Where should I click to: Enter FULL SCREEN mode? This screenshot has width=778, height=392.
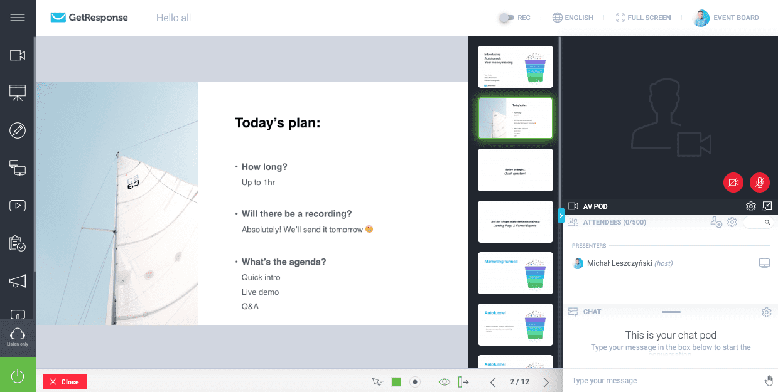point(643,18)
